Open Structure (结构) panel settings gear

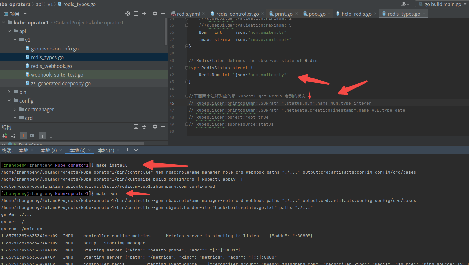155,127
